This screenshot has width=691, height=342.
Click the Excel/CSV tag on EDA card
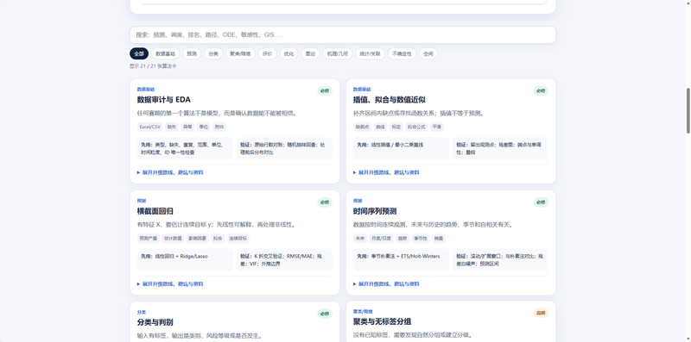point(149,127)
